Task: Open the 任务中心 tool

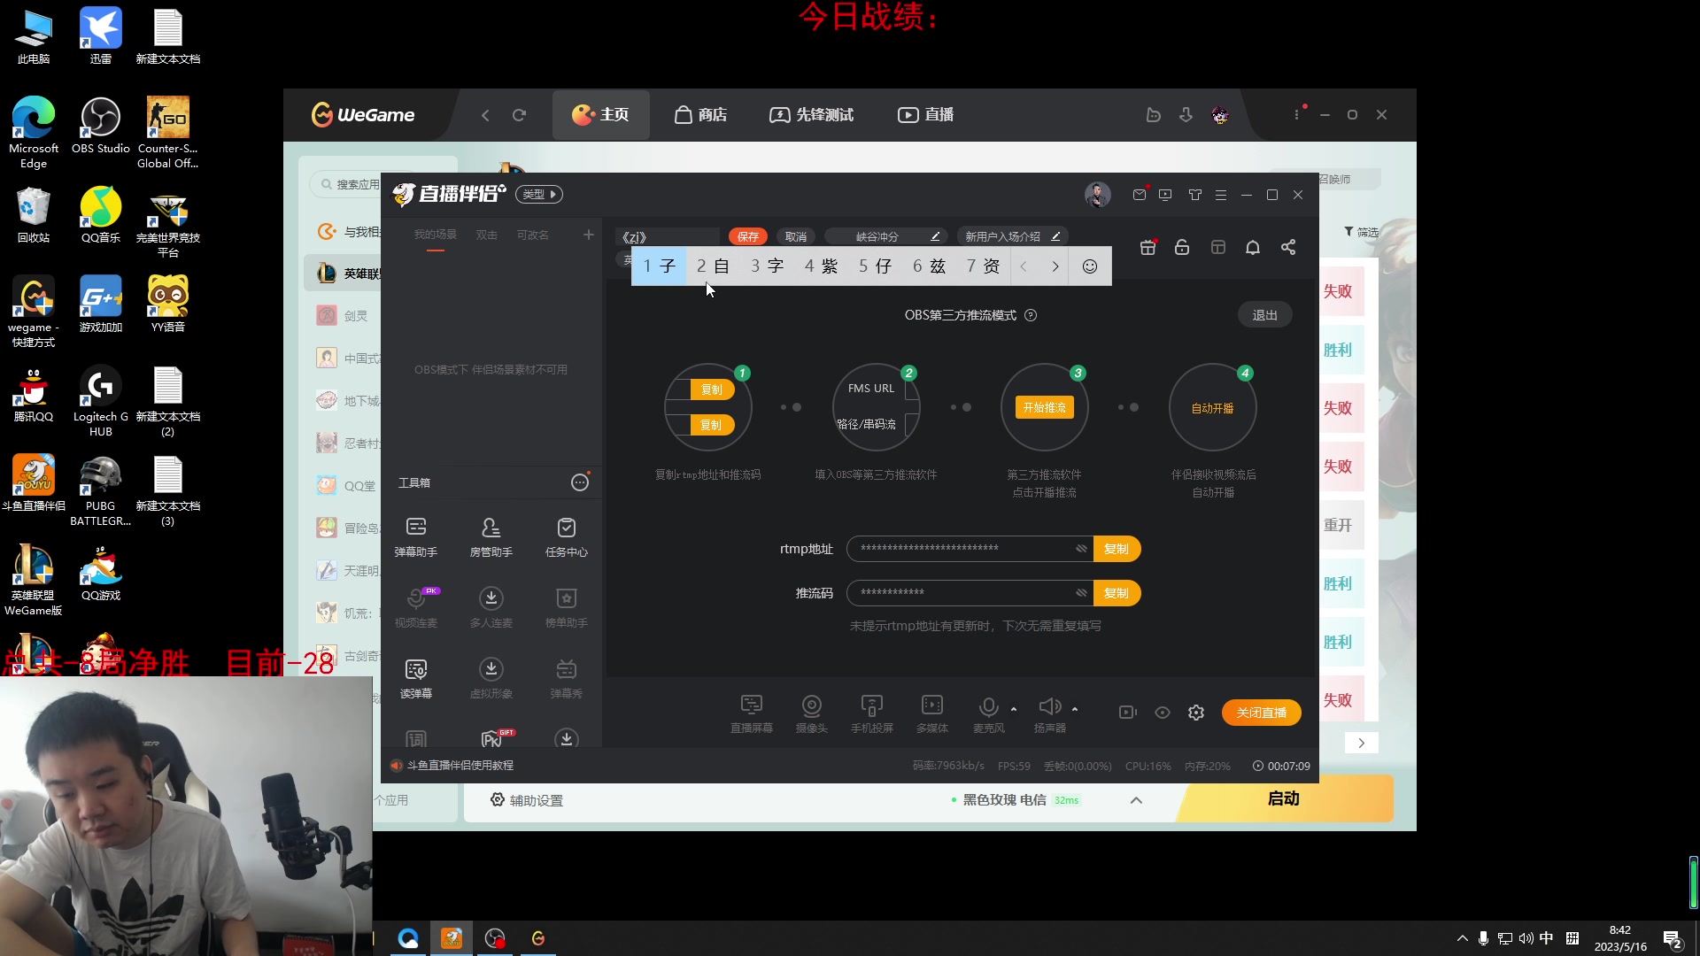Action: (x=566, y=536)
